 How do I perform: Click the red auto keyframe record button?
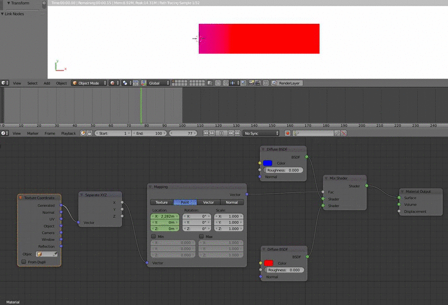(x=287, y=133)
